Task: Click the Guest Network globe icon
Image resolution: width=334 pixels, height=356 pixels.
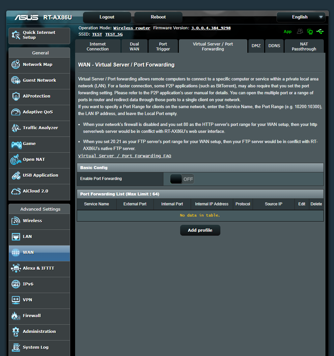Action: point(16,80)
